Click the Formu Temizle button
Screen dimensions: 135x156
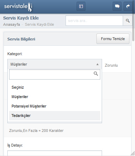113,39
